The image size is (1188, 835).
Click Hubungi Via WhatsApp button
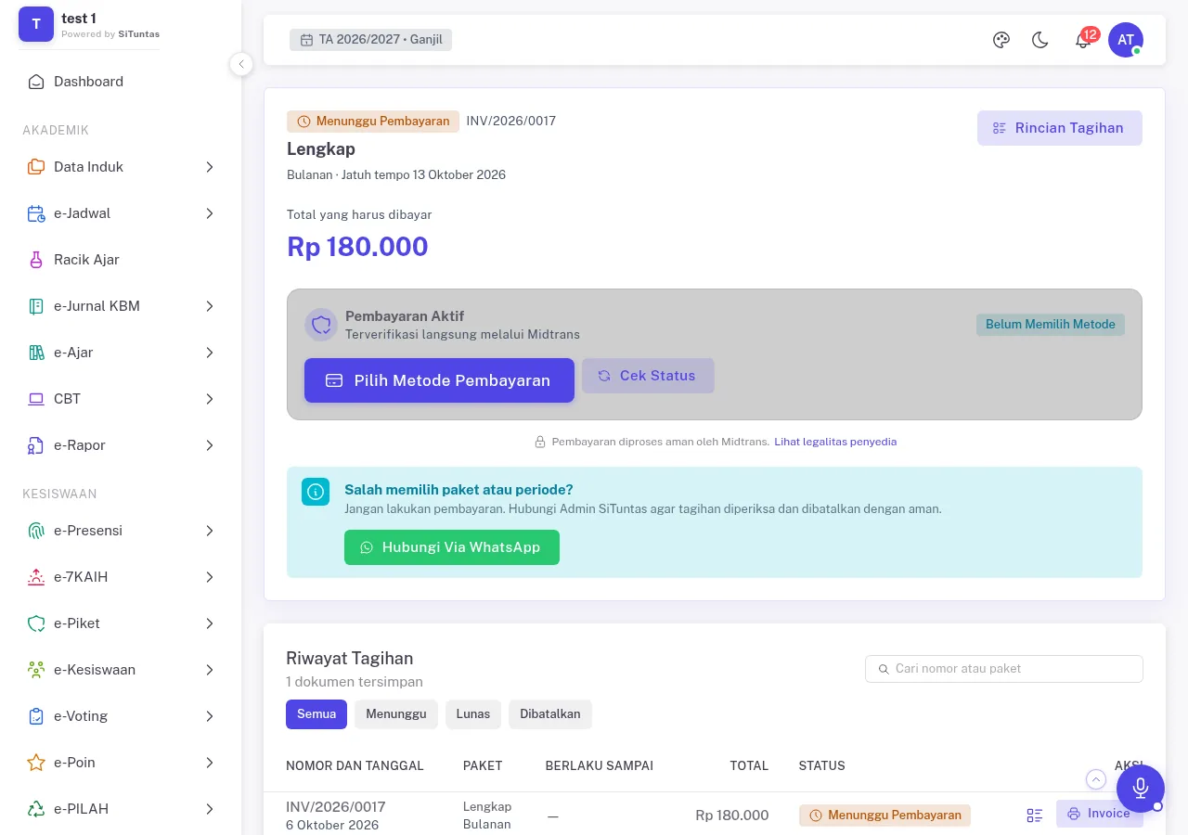pyautogui.click(x=452, y=547)
